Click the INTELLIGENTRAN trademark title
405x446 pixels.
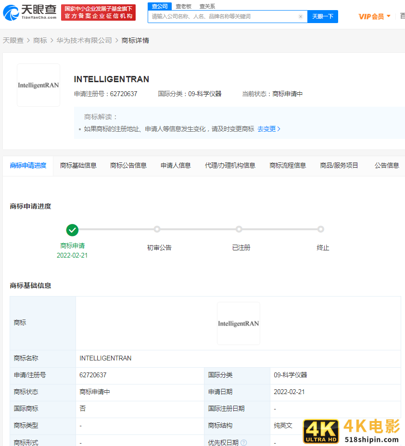pyautogui.click(x=112, y=79)
